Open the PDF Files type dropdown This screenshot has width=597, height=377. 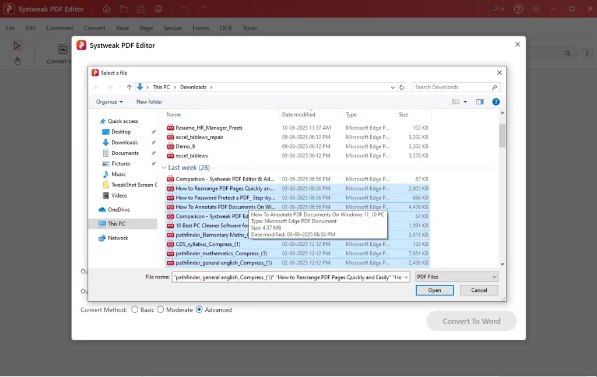(456, 277)
